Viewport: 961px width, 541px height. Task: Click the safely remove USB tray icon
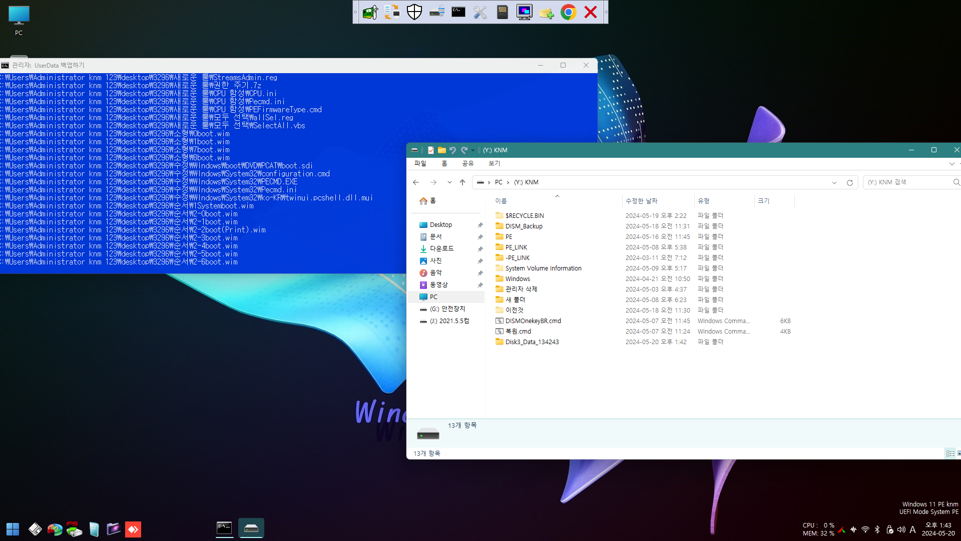(889, 529)
